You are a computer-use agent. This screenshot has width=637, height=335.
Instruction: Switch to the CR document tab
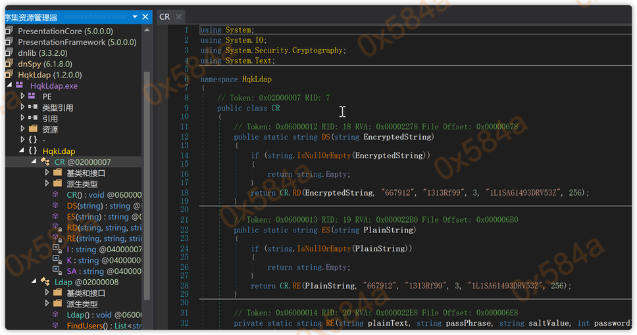165,17
